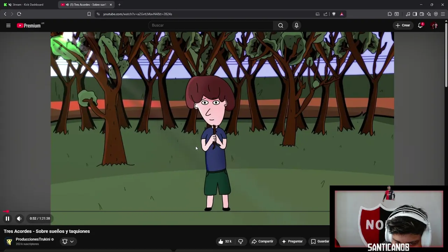Open a new browser tab
The width and height of the screenshot is (448, 252).
(x=119, y=5)
